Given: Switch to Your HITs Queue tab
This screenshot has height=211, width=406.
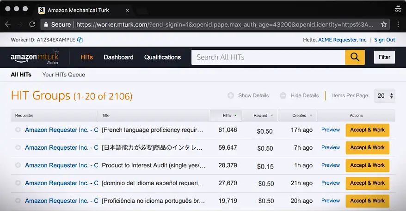Looking at the screenshot, I should 63,74.
